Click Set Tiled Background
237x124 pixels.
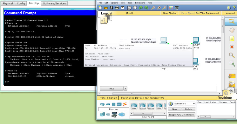coord(207,13)
